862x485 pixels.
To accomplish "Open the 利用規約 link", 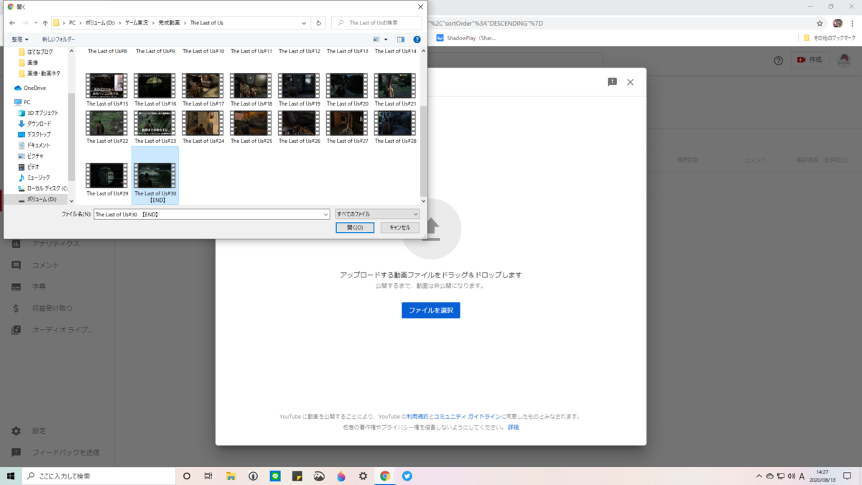I will (417, 417).
